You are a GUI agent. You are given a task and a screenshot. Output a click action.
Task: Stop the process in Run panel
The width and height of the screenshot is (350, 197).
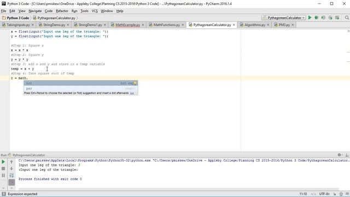[x=3, y=169]
